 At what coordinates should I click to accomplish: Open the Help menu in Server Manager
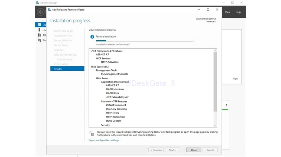[238, 12]
